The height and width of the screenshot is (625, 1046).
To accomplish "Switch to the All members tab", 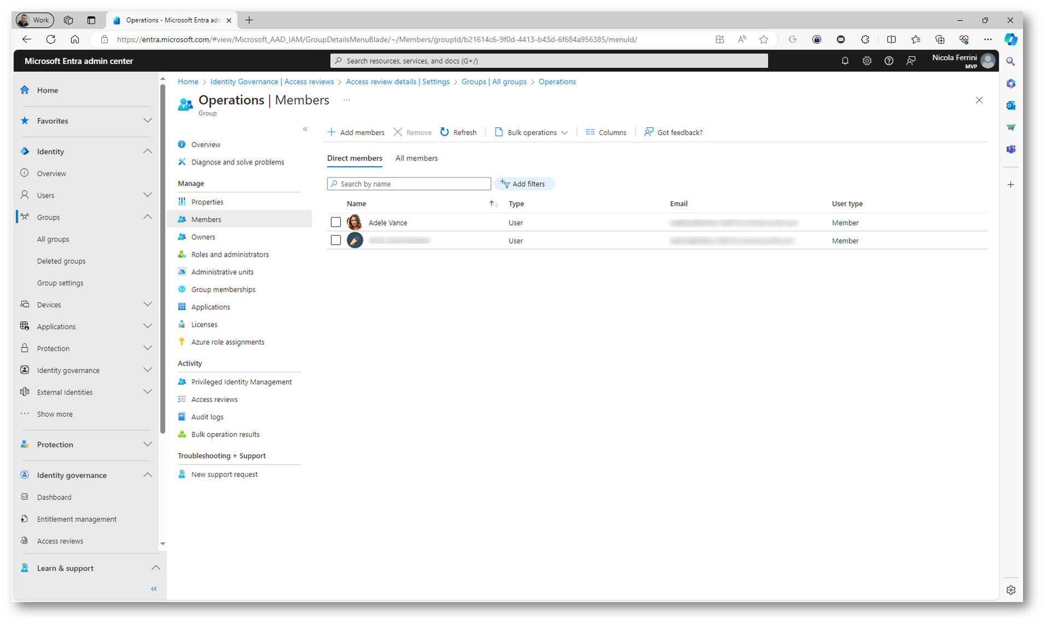I will 416,158.
